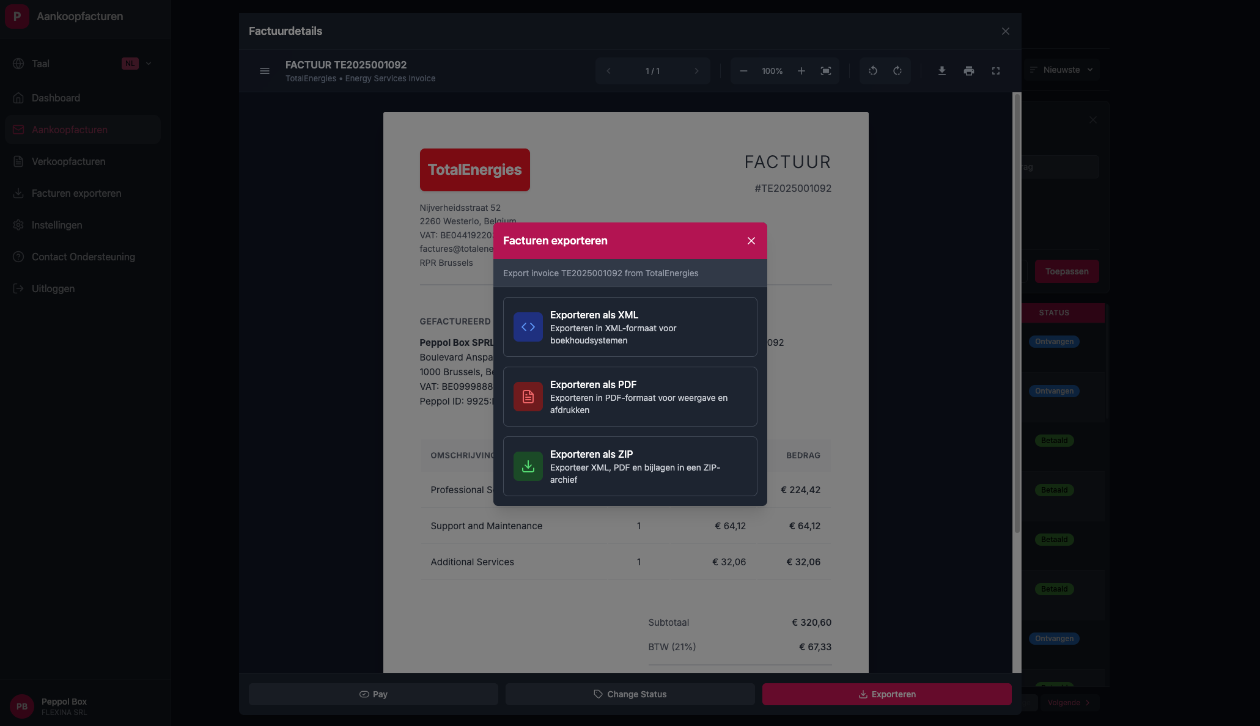Click the Pay button
This screenshot has width=1260, height=726.
373,694
